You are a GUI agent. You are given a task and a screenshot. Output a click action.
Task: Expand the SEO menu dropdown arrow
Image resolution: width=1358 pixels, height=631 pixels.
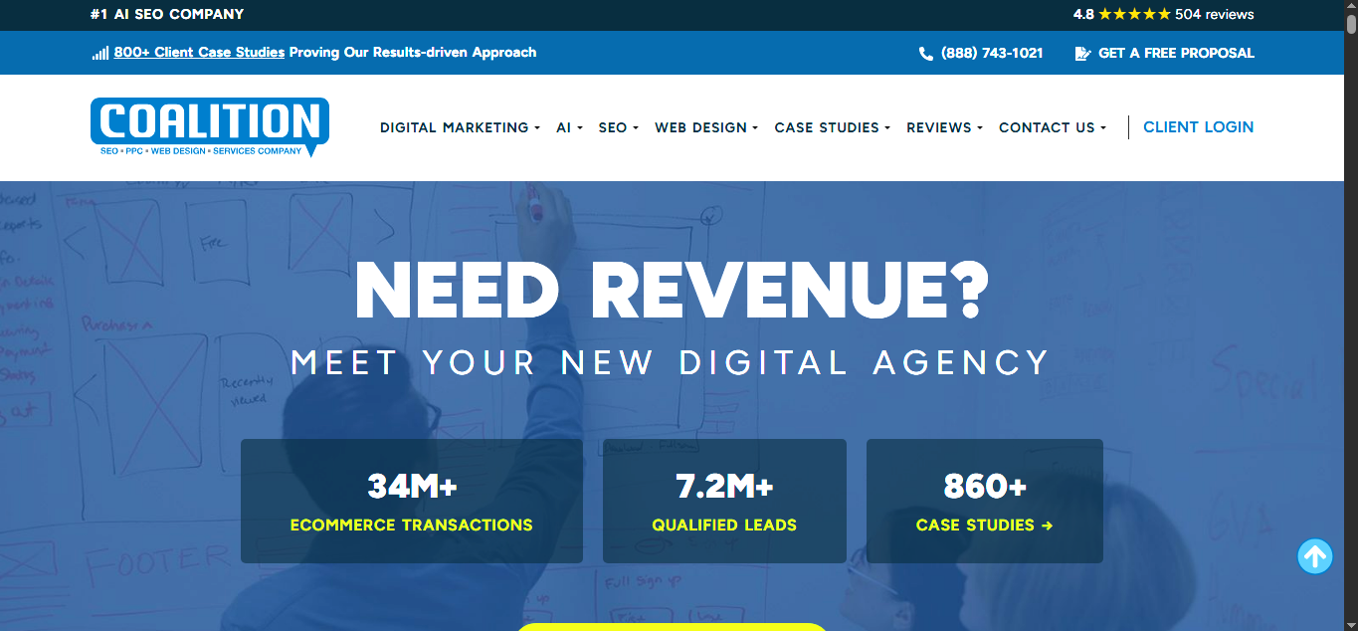point(635,128)
